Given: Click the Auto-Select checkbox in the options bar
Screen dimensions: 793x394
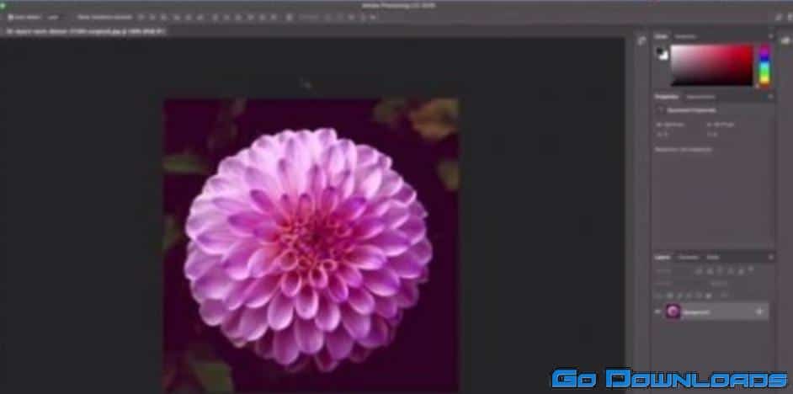Looking at the screenshot, I should coord(10,16).
